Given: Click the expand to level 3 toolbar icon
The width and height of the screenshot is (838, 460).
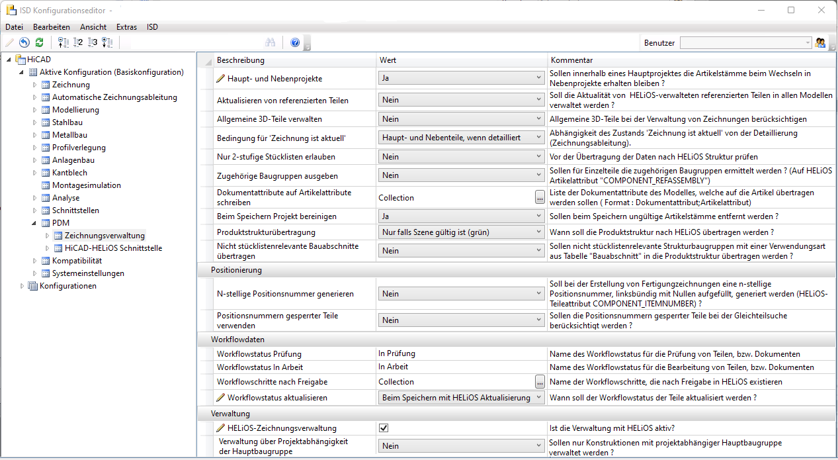Looking at the screenshot, I should tap(93, 42).
